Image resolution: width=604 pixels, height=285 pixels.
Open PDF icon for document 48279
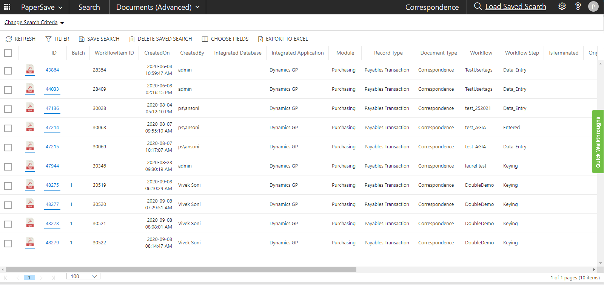click(30, 242)
